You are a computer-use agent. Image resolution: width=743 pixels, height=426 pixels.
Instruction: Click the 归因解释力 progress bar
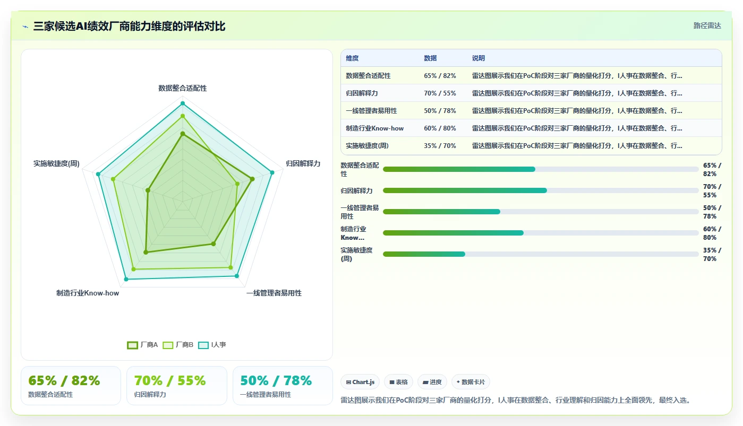pyautogui.click(x=541, y=190)
